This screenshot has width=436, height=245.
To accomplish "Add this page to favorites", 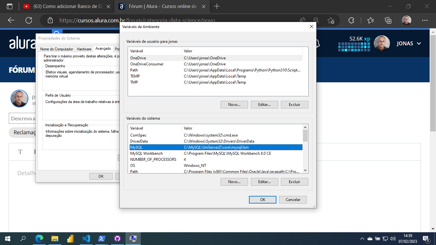I will [331, 20].
